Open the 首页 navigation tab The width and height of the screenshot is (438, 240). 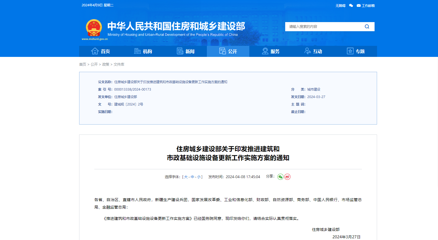point(100,51)
